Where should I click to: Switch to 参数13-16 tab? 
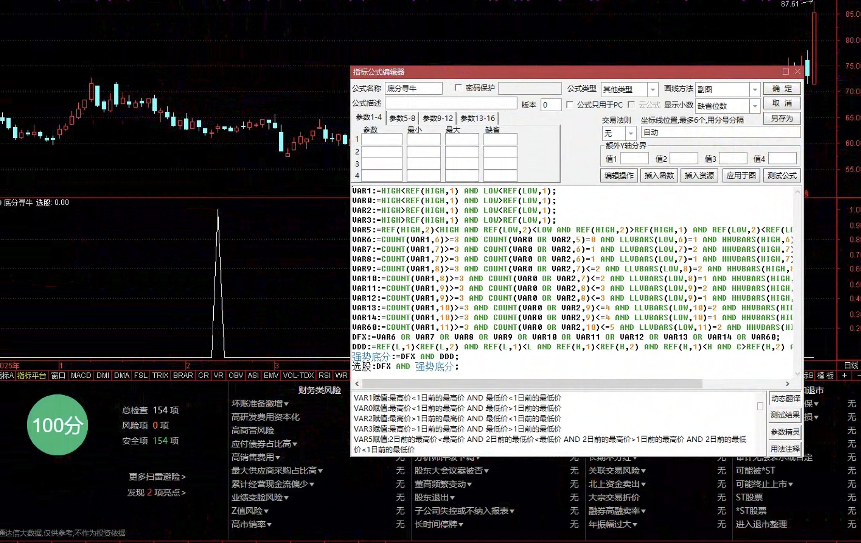coord(477,118)
